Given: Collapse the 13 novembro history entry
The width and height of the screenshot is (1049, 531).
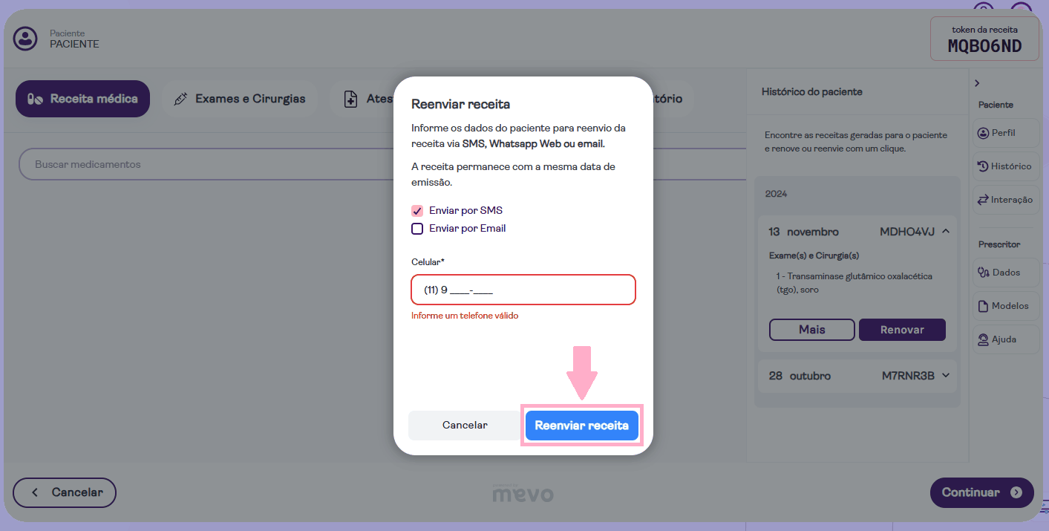Looking at the screenshot, I should [946, 232].
